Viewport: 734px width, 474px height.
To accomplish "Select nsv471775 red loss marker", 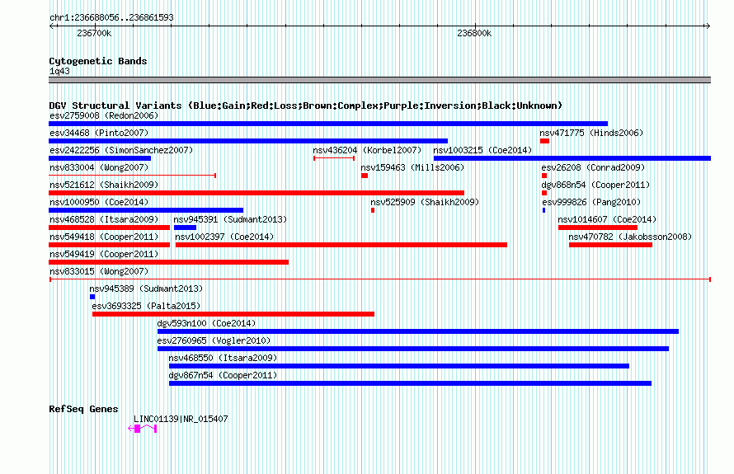I will click(544, 141).
